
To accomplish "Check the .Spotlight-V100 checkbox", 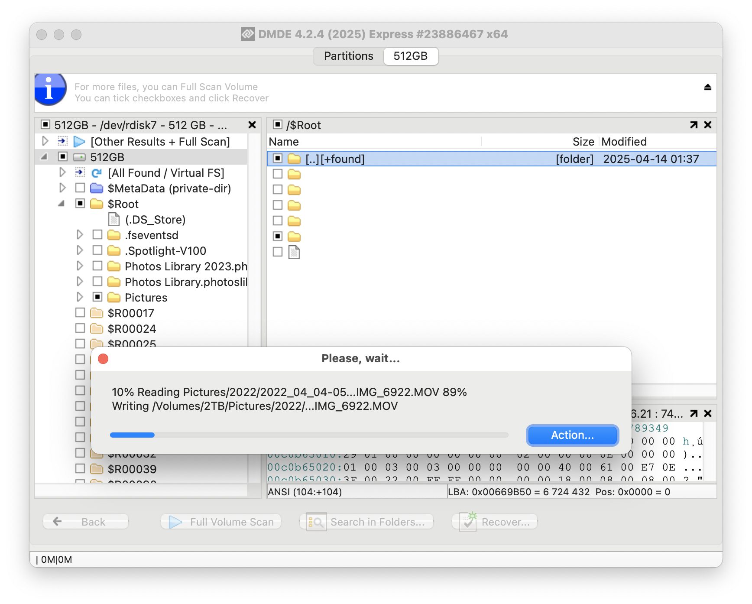I will [x=97, y=250].
